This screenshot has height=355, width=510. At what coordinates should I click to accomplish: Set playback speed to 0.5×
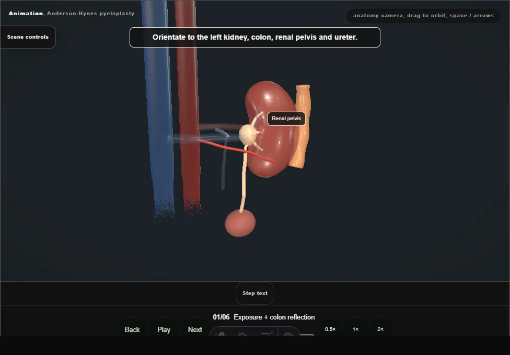(x=330, y=329)
